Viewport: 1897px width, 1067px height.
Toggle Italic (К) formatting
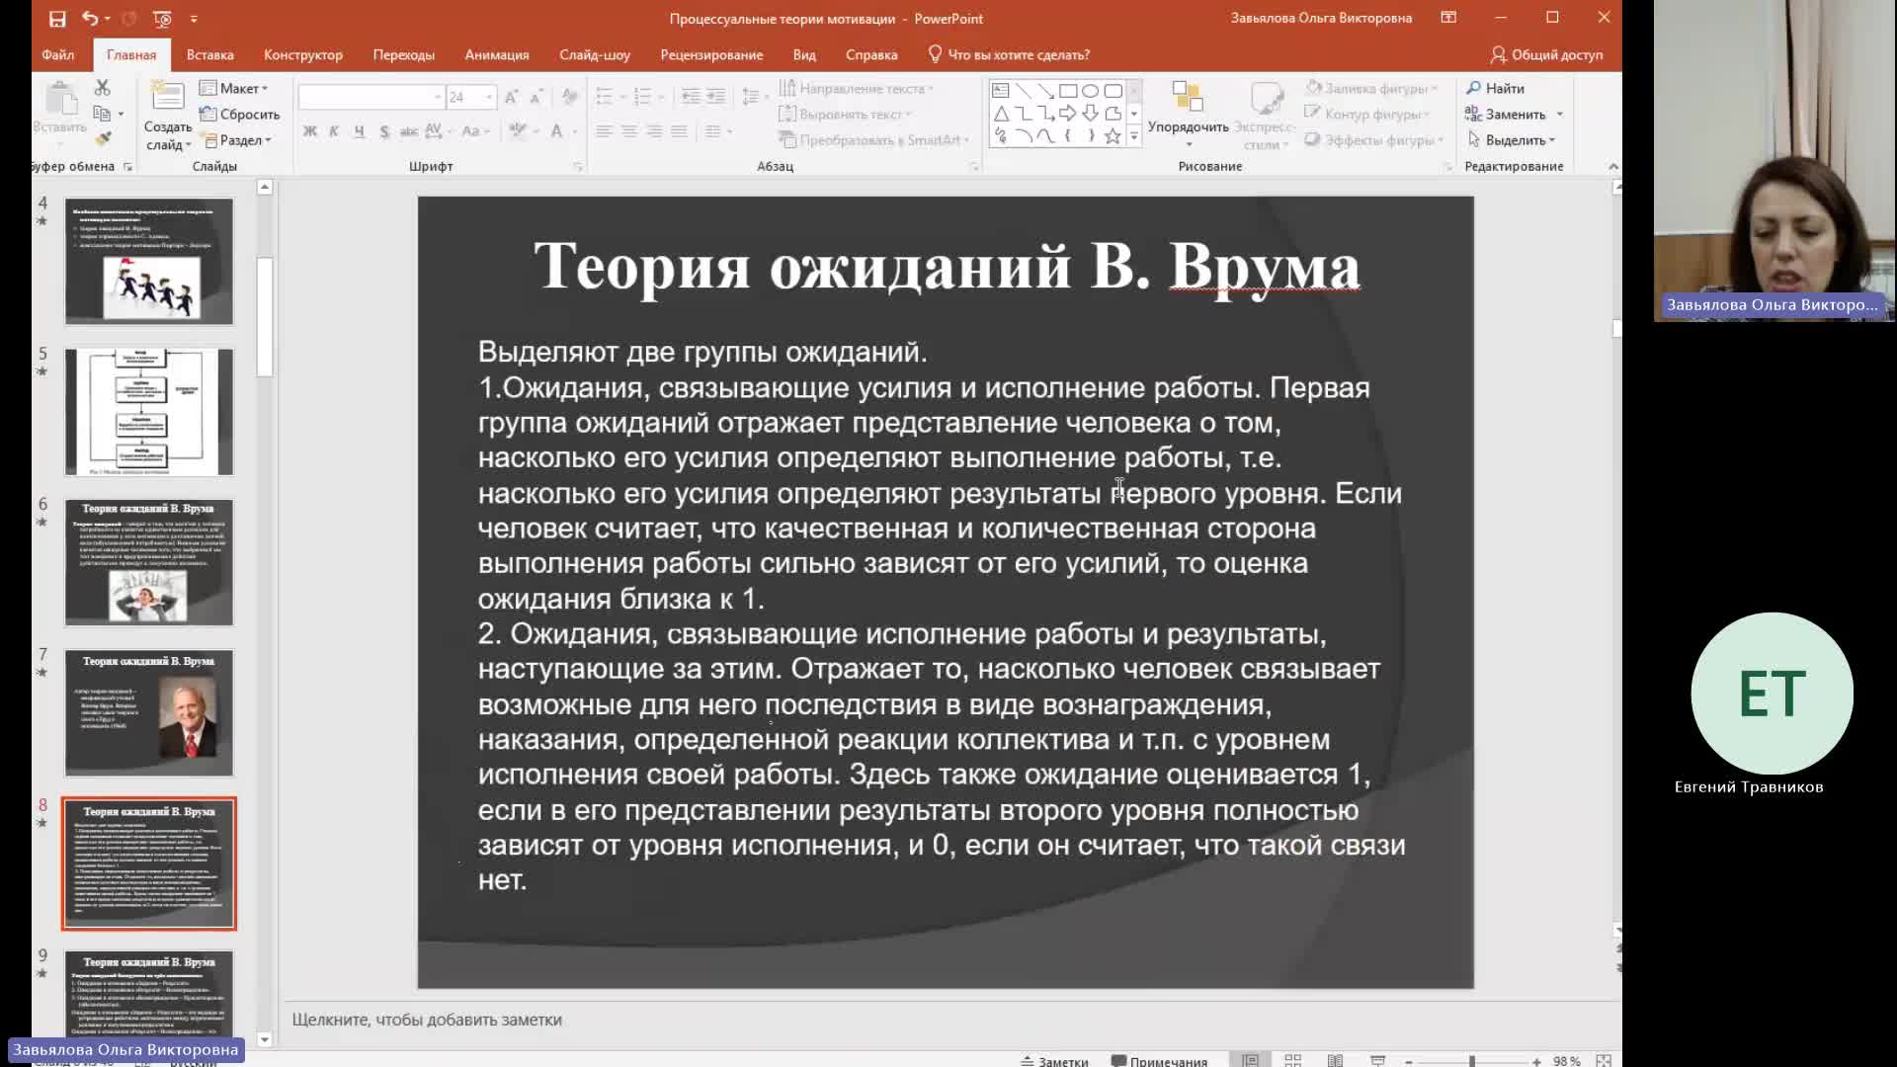[x=334, y=130]
